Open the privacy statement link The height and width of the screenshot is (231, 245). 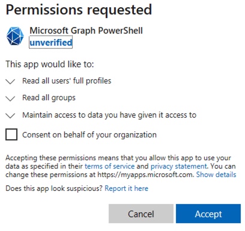pos(178,166)
